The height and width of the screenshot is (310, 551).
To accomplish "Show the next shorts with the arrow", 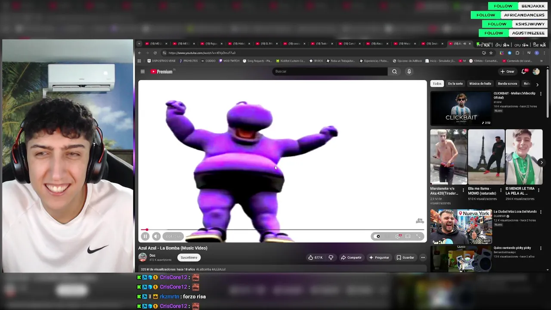I will [x=541, y=162].
